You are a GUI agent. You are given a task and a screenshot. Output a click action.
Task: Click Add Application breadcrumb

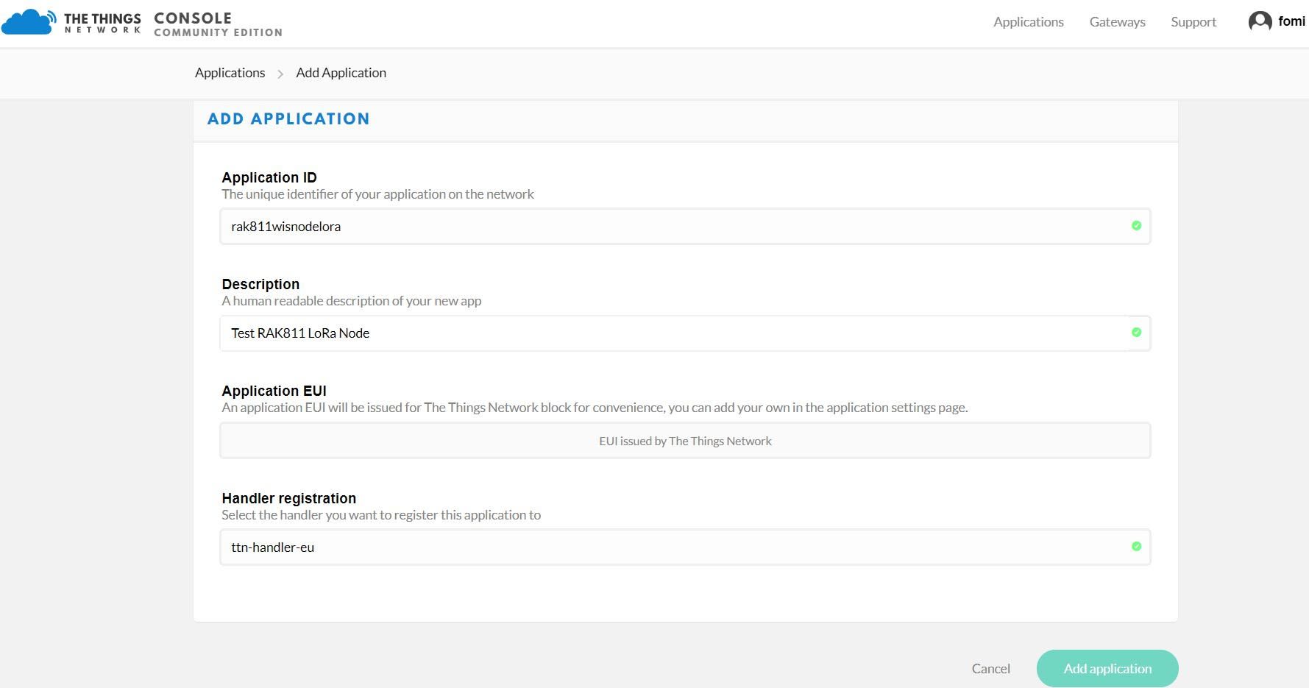click(341, 73)
